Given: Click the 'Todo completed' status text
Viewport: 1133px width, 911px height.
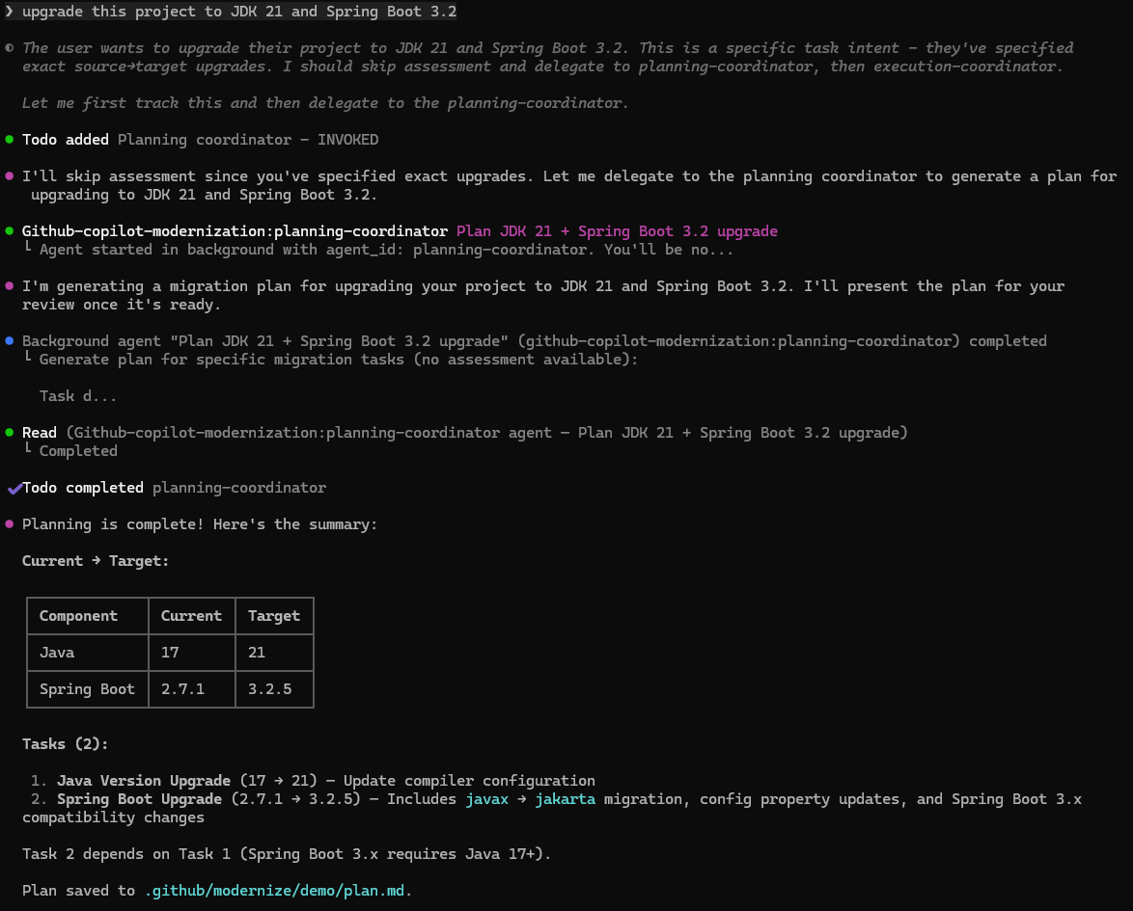Looking at the screenshot, I should point(82,488).
